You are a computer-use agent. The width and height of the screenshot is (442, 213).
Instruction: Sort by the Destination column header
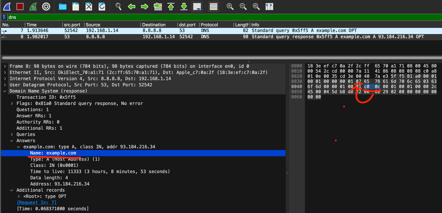click(x=159, y=25)
